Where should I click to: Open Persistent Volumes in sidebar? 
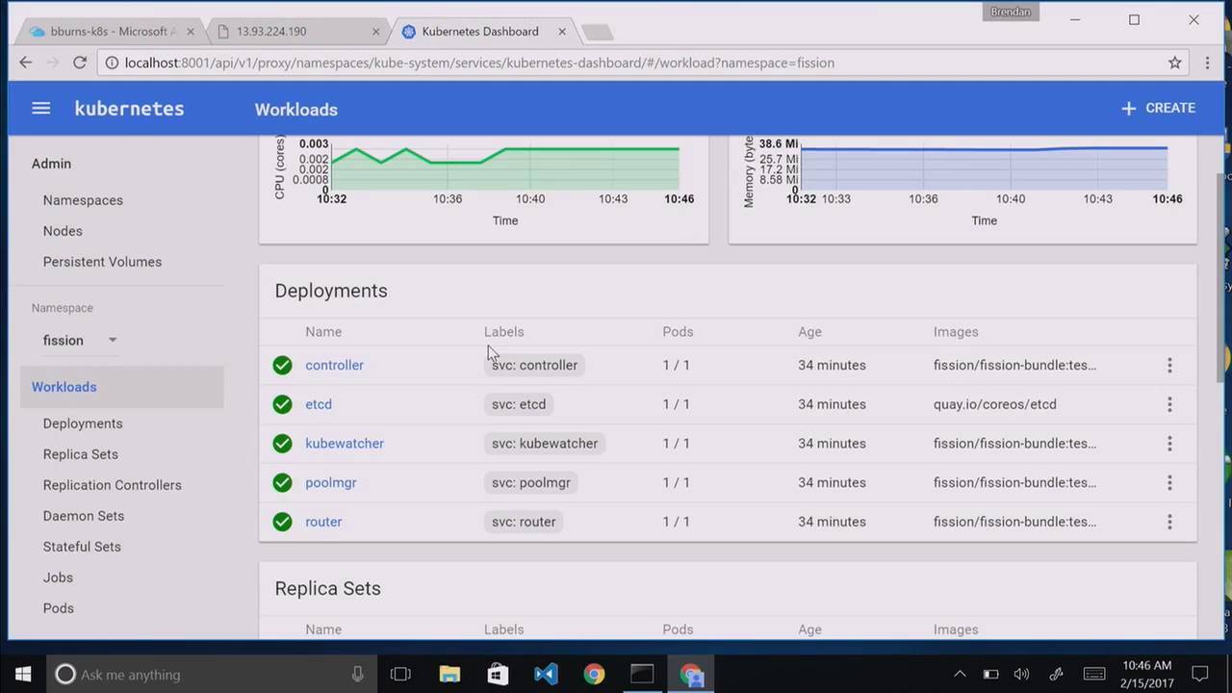point(102,262)
